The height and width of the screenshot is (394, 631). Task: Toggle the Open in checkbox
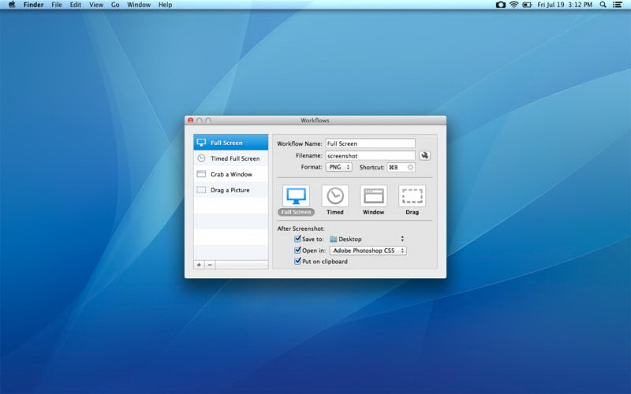click(297, 251)
